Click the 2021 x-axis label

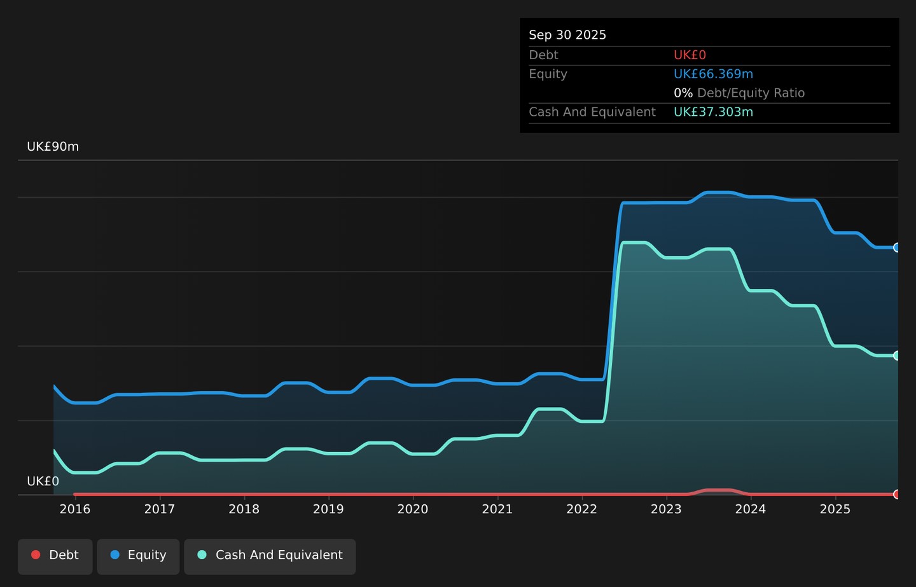coord(497,509)
